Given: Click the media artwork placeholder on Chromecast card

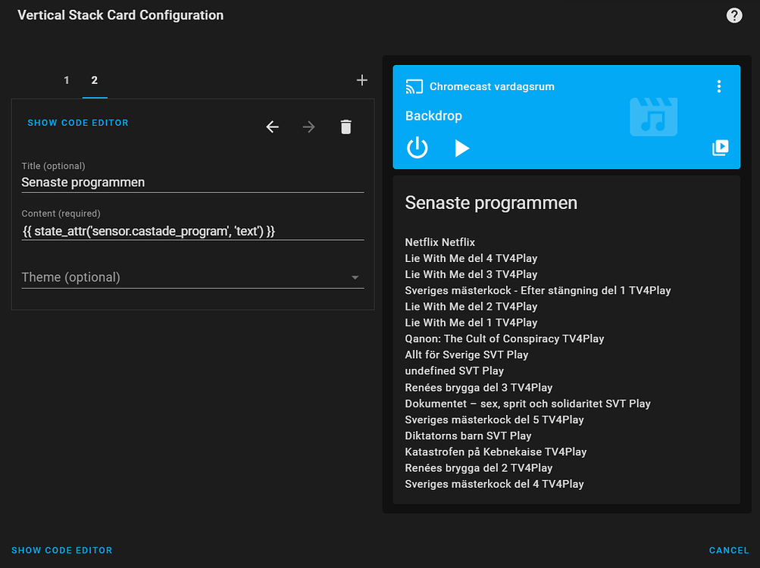Looking at the screenshot, I should coord(653,117).
